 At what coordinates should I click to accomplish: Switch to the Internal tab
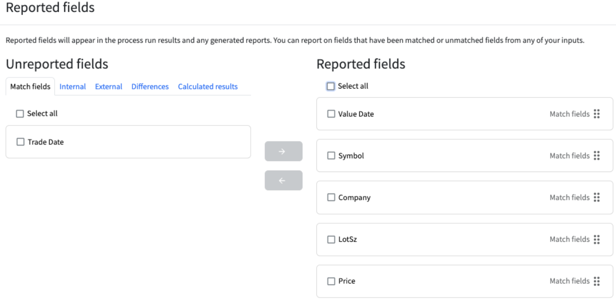click(72, 86)
